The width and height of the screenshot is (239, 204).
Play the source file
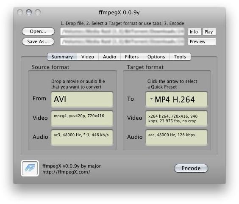[209, 32]
